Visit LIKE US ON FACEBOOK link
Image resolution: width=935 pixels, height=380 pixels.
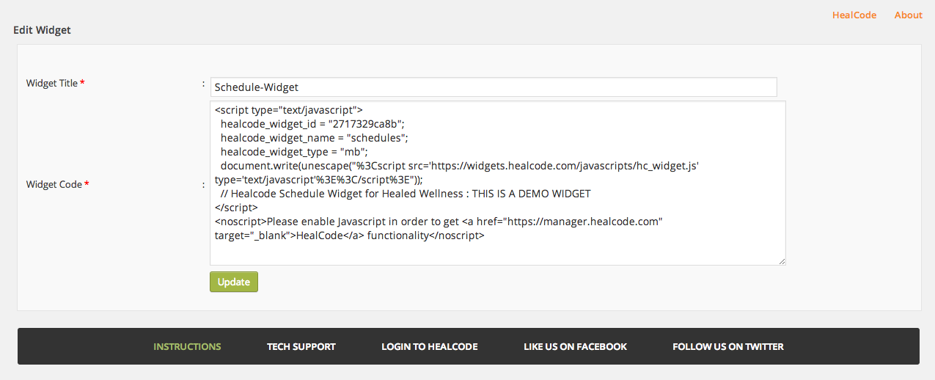pos(576,346)
